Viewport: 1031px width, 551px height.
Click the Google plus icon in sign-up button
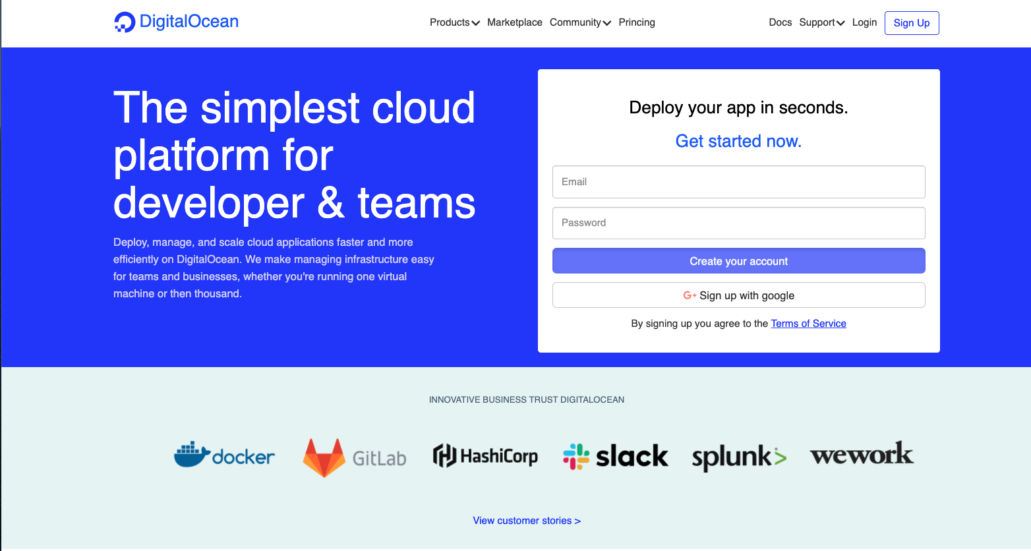tap(690, 295)
